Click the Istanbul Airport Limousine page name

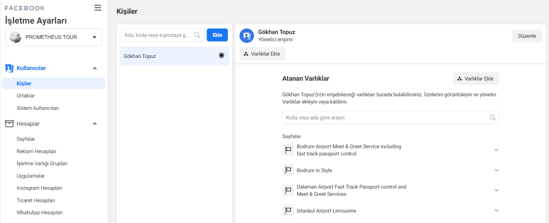tap(326, 211)
